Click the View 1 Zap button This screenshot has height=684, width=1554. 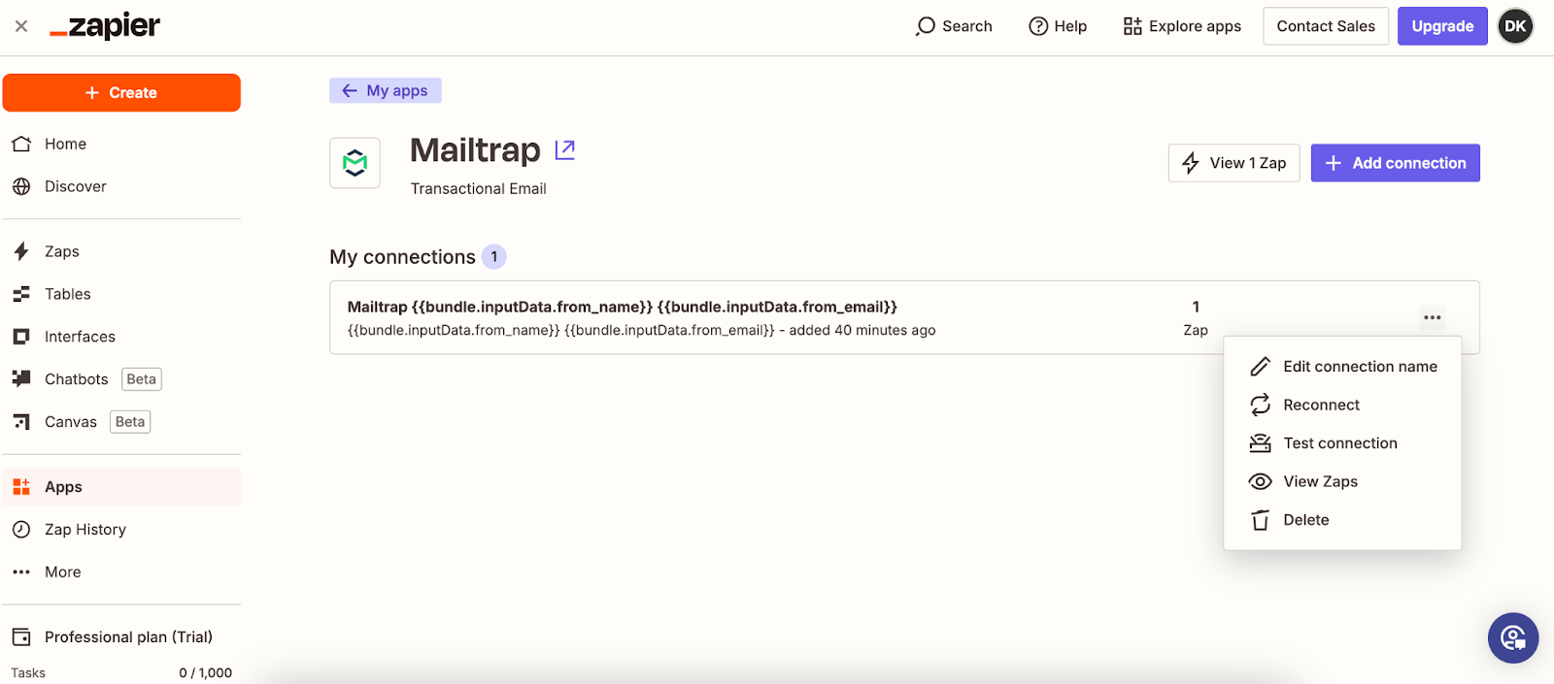(1233, 163)
